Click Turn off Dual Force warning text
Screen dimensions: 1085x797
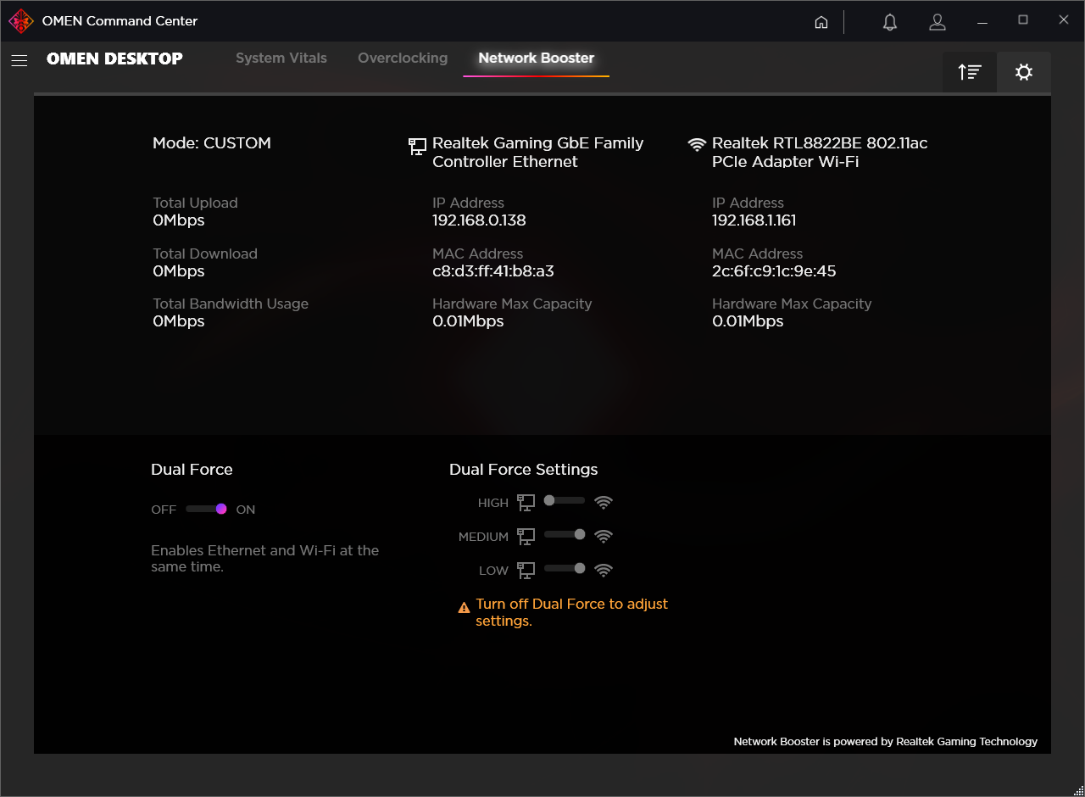click(x=572, y=612)
